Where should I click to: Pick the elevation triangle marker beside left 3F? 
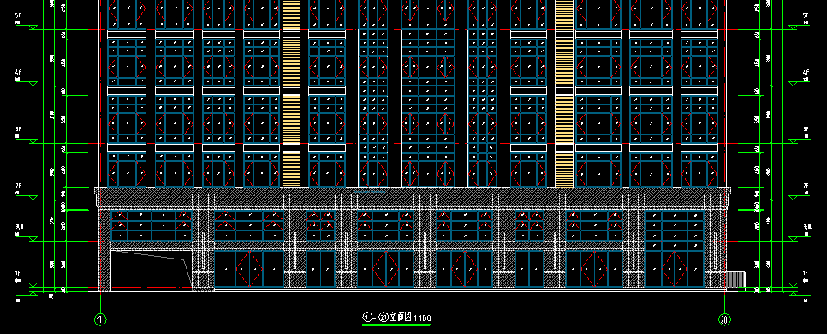pos(33,141)
